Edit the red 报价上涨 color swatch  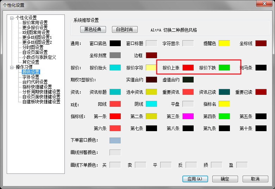(x=188, y=68)
